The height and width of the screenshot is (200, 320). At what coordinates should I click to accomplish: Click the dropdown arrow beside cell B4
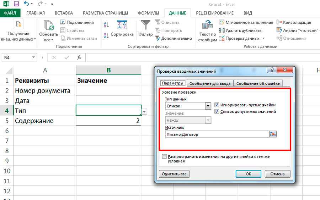(144, 112)
